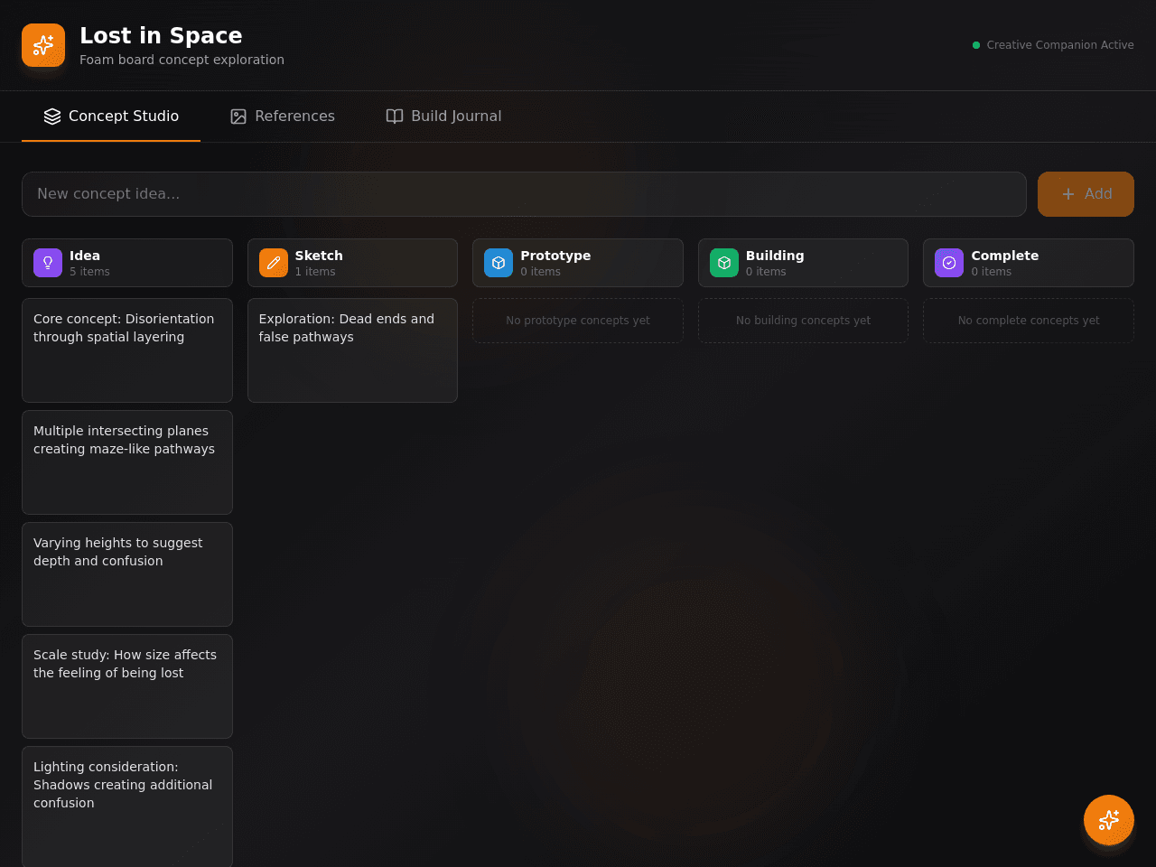Click the Sketch column pencil icon

274,263
